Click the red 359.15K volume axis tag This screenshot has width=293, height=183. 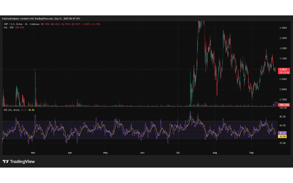[284, 105]
